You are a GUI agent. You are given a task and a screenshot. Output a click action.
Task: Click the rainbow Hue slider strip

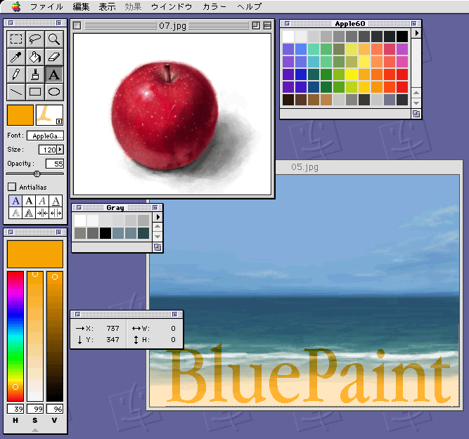point(15,336)
